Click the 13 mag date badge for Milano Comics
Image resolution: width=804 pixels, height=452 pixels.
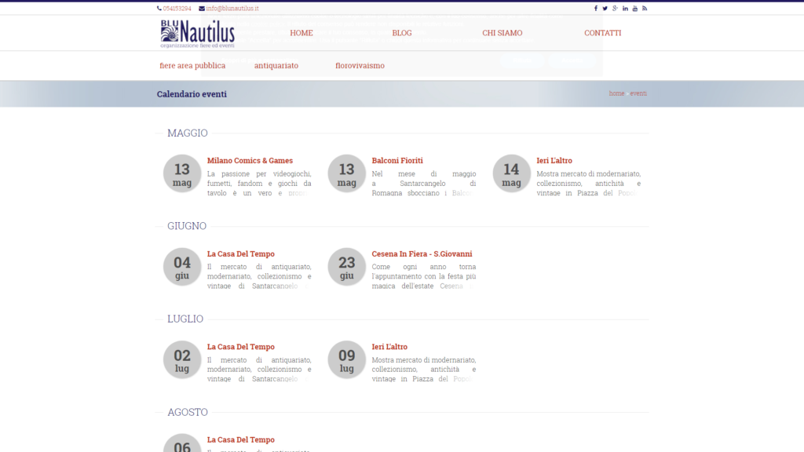click(x=182, y=173)
